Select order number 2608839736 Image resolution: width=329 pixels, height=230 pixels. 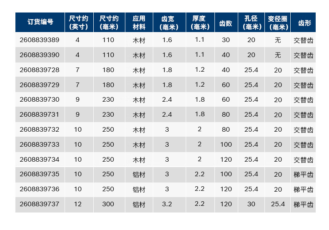click(40, 189)
